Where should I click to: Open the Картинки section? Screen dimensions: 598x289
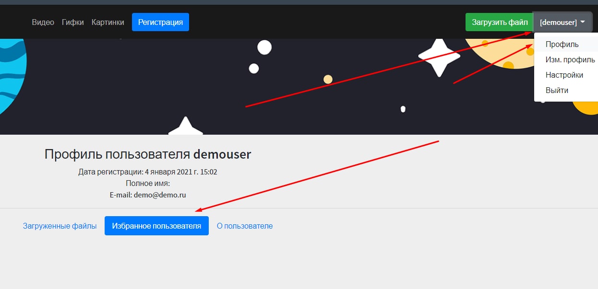tap(108, 22)
